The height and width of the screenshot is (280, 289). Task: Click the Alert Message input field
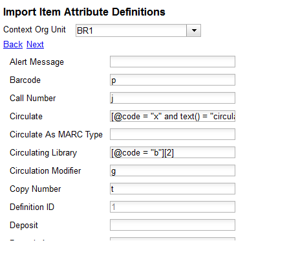tap(173, 62)
